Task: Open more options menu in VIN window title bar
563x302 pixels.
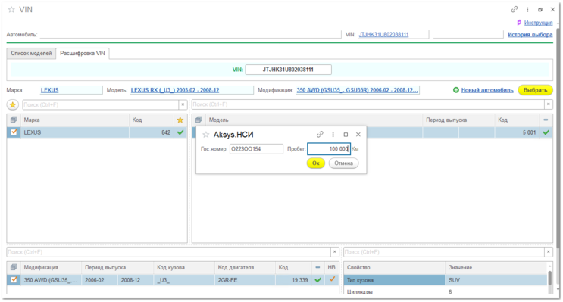Action: 527,10
